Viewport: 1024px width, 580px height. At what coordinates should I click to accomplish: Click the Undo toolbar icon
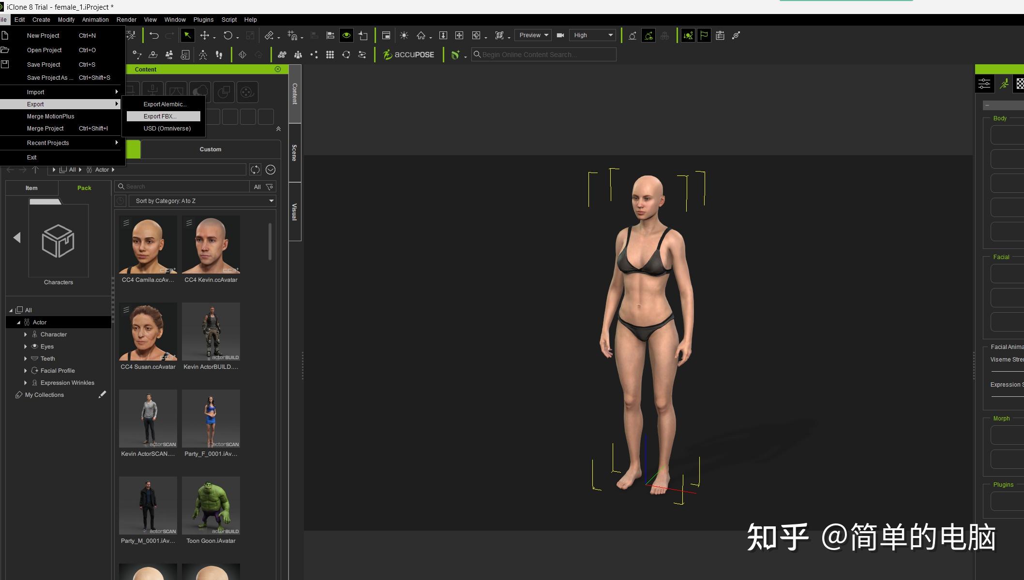(x=154, y=35)
